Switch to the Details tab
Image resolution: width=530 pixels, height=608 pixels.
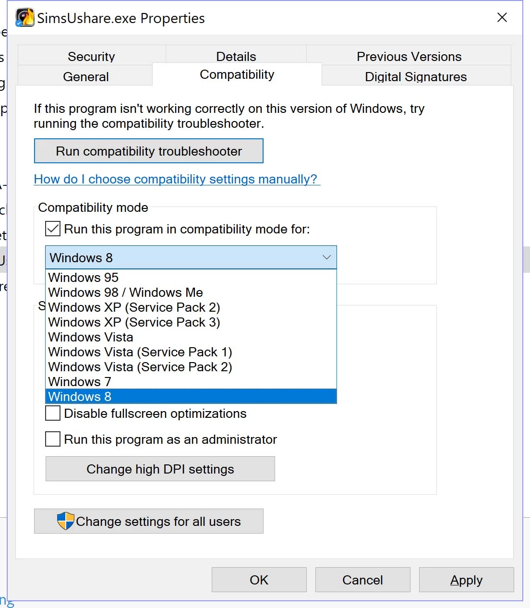[236, 55]
